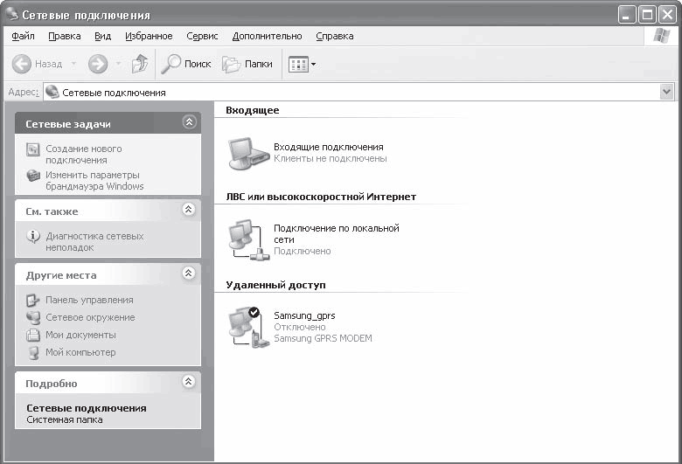Open Search (Поиск) magnifier tool
Viewport: 682px width, 464px height.
[170, 64]
